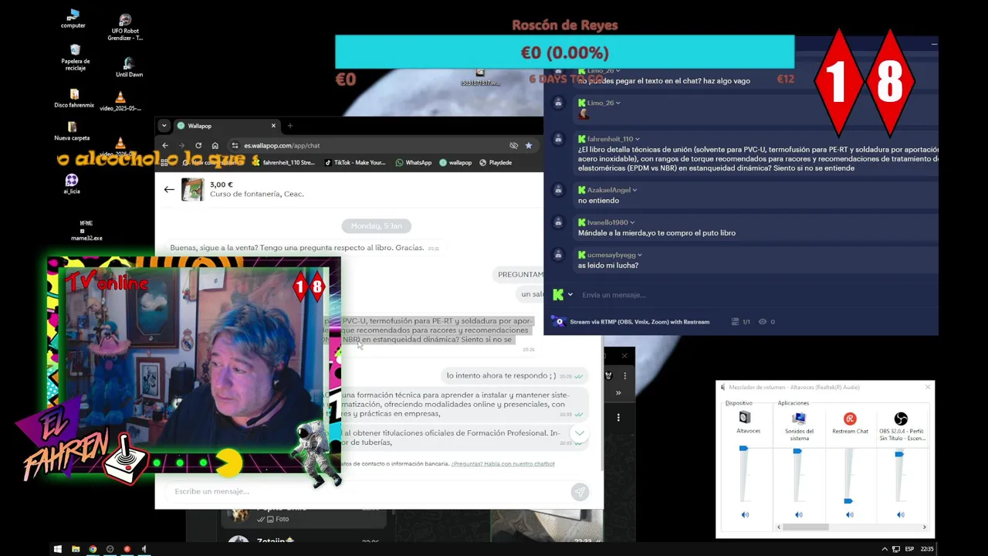Close the Wallapop tab
Screen dimensions: 988x556
click(x=273, y=126)
